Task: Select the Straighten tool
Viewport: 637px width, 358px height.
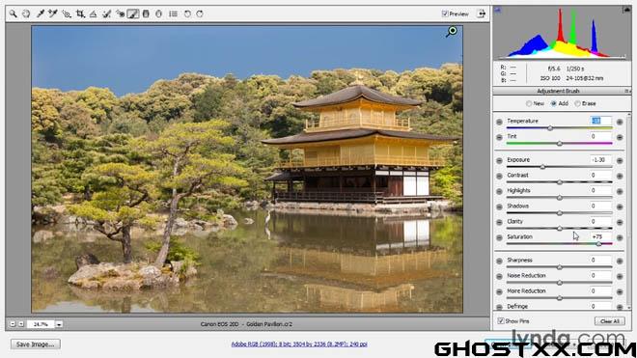Action: tap(93, 14)
